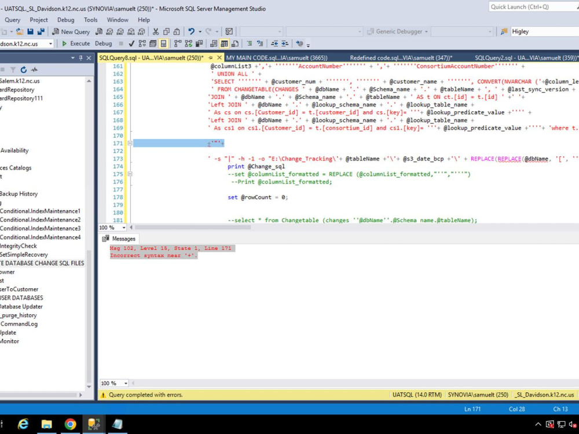Toggle Include Client Statistics
The height and width of the screenshot is (434, 579).
click(x=199, y=43)
